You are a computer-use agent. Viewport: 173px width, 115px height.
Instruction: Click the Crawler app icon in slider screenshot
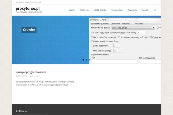(x=91, y=20)
